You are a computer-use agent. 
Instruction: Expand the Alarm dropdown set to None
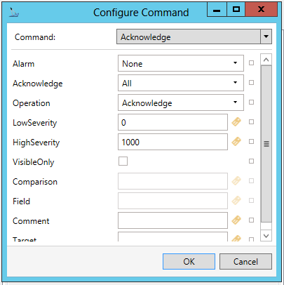[x=181, y=63]
